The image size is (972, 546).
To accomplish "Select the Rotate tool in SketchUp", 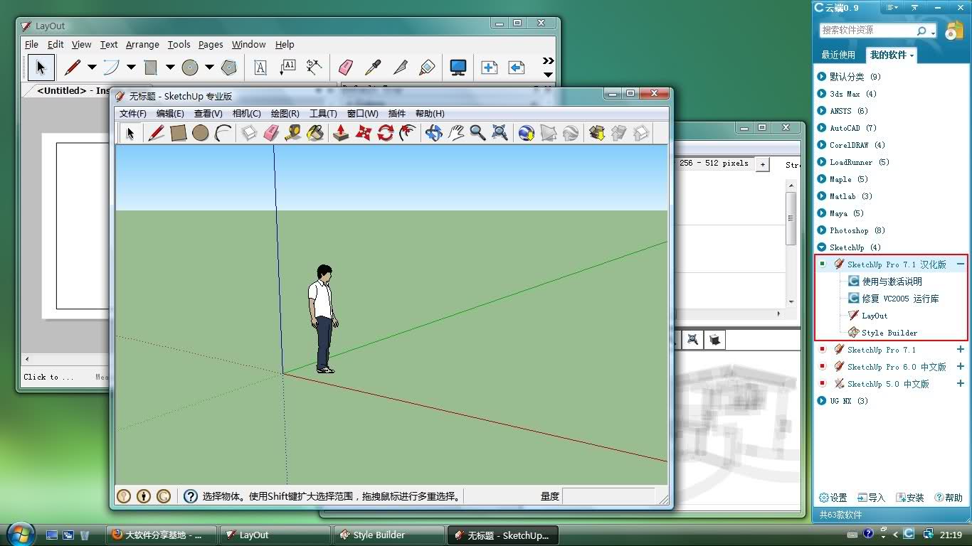I will (386, 133).
